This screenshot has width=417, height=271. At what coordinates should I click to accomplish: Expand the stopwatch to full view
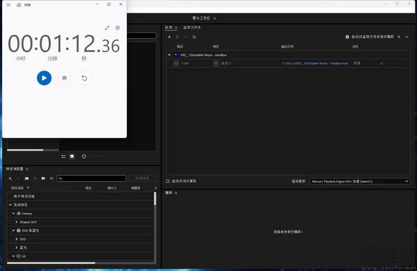point(107,28)
